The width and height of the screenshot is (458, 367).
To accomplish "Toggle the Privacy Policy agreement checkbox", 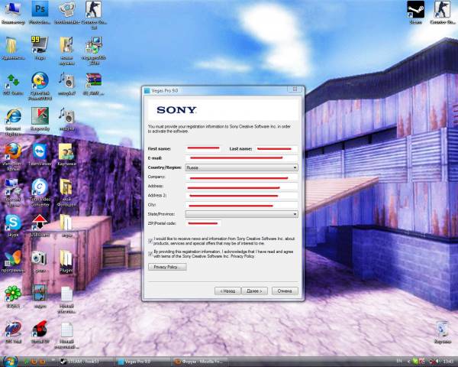I will [150, 254].
